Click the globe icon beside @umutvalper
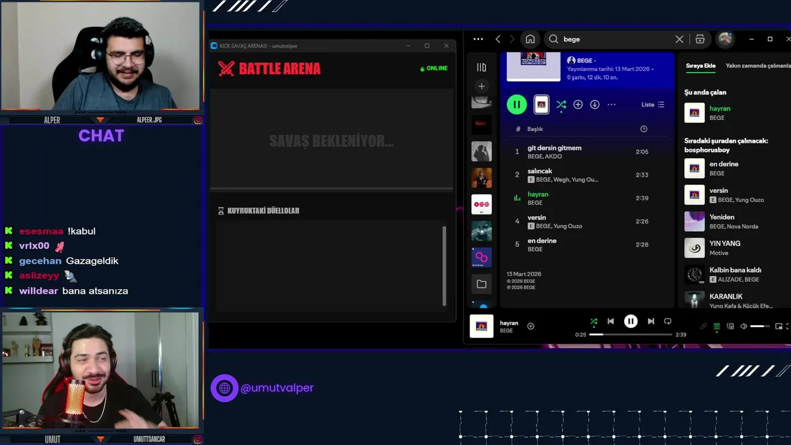 (224, 388)
